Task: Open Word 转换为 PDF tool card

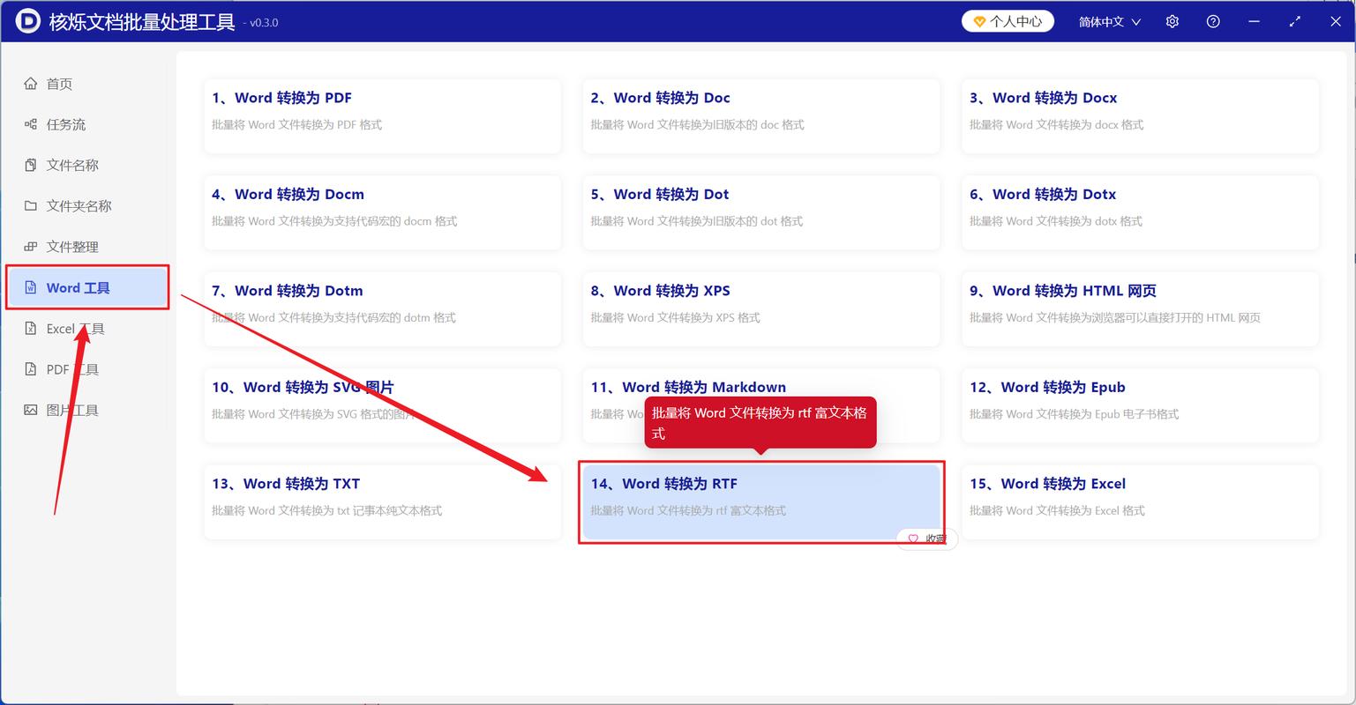Action: pos(382,115)
